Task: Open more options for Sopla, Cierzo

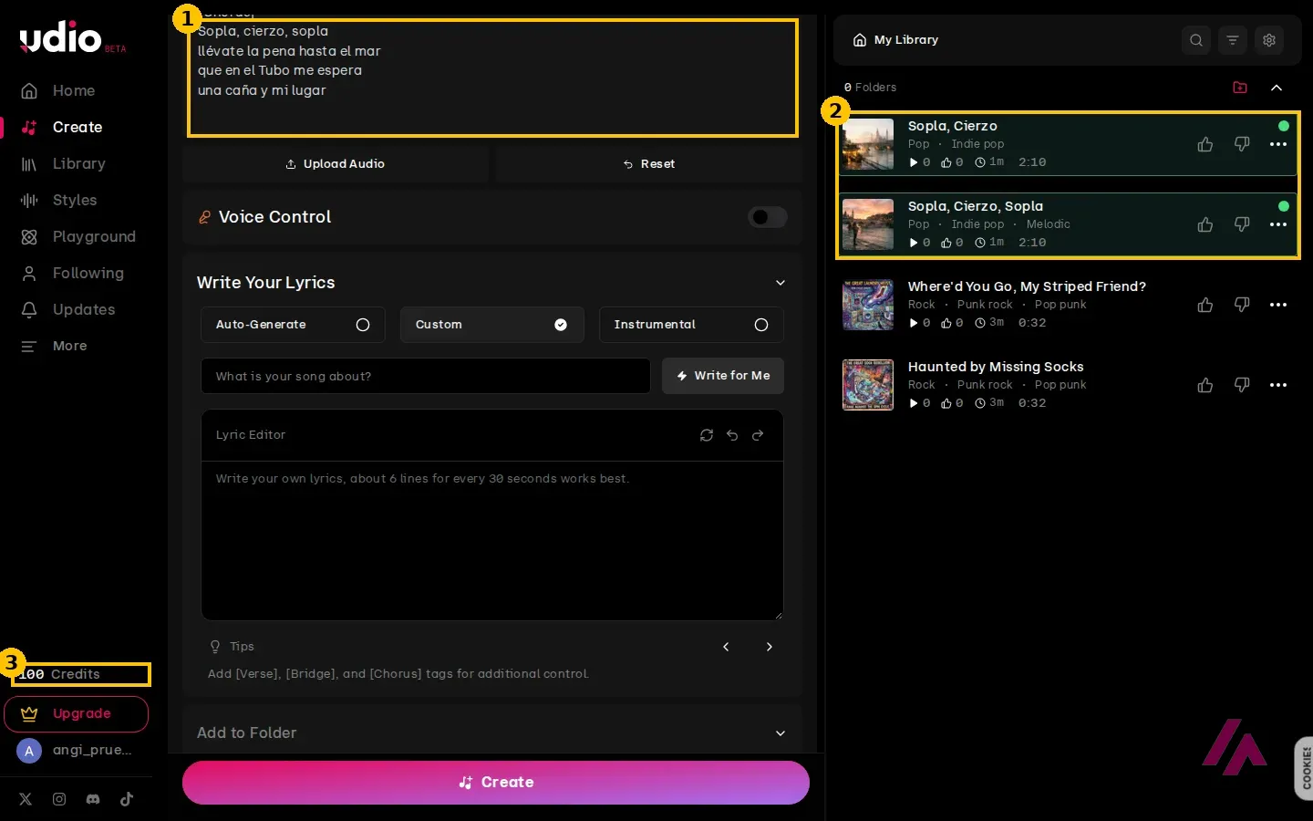Action: tap(1278, 144)
